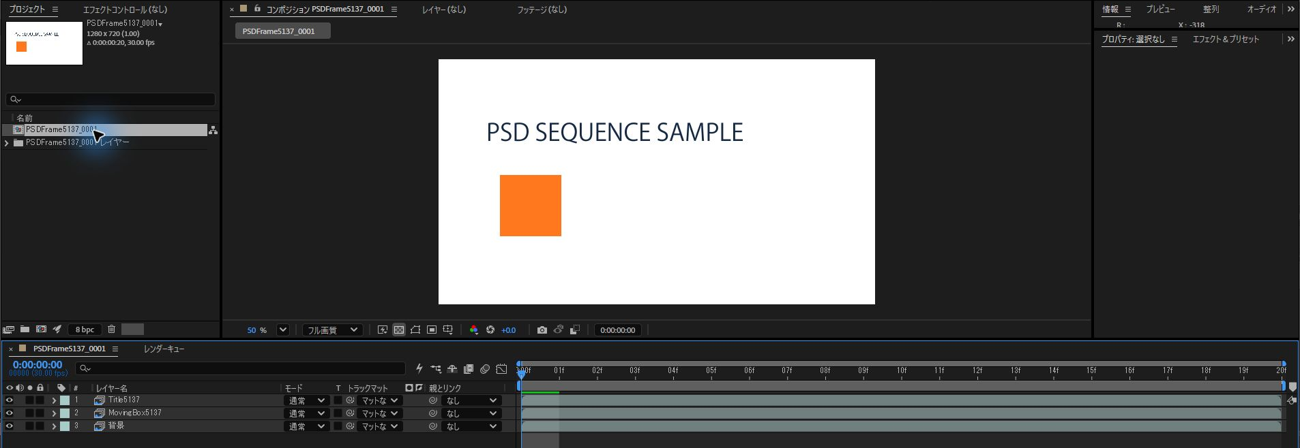Screen dimensions: 1300x448
Task: Click the timeline current time 0:00:00:00
Action: tap(38, 365)
